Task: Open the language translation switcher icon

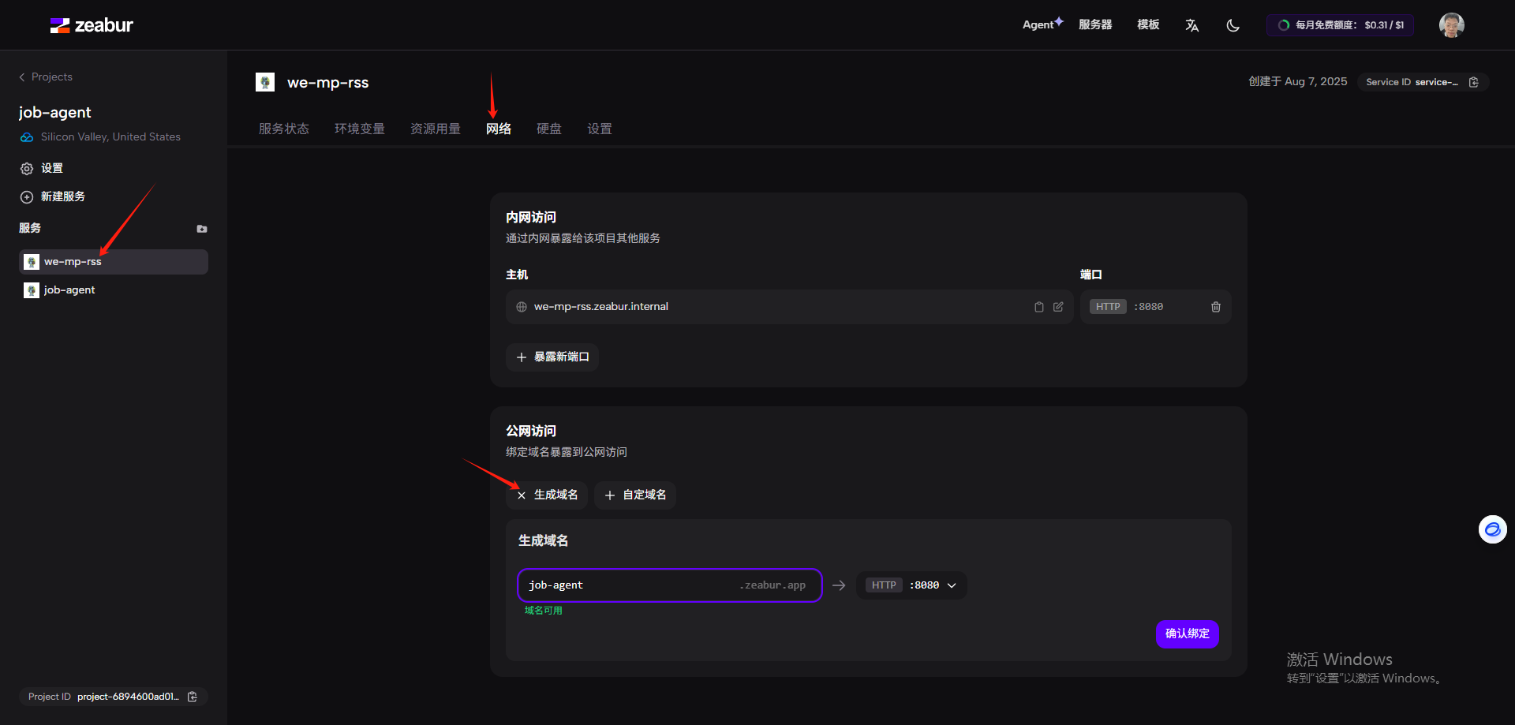Action: [1191, 25]
